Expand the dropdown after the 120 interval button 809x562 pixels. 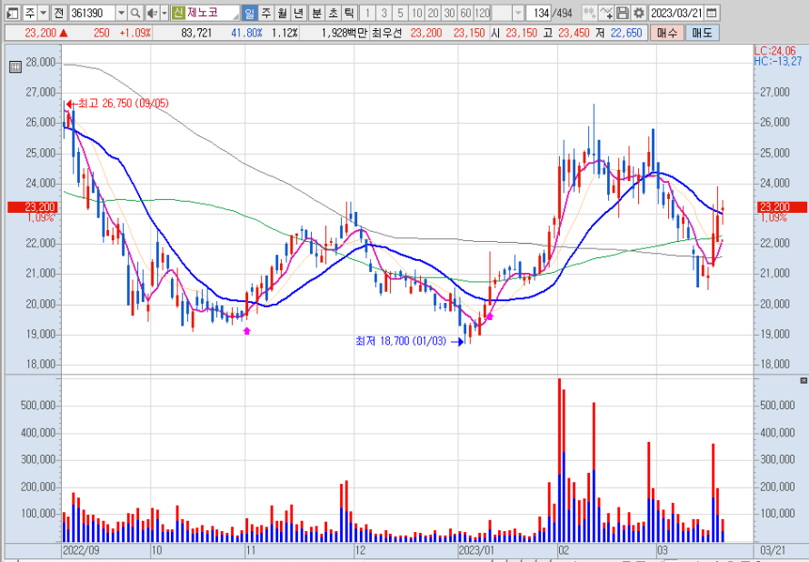[517, 14]
